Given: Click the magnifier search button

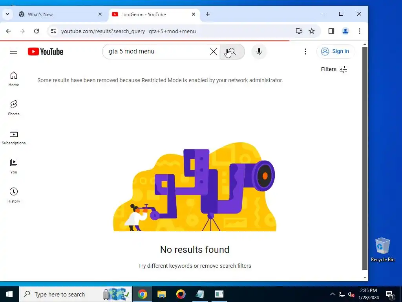Looking at the screenshot, I should 232,52.
